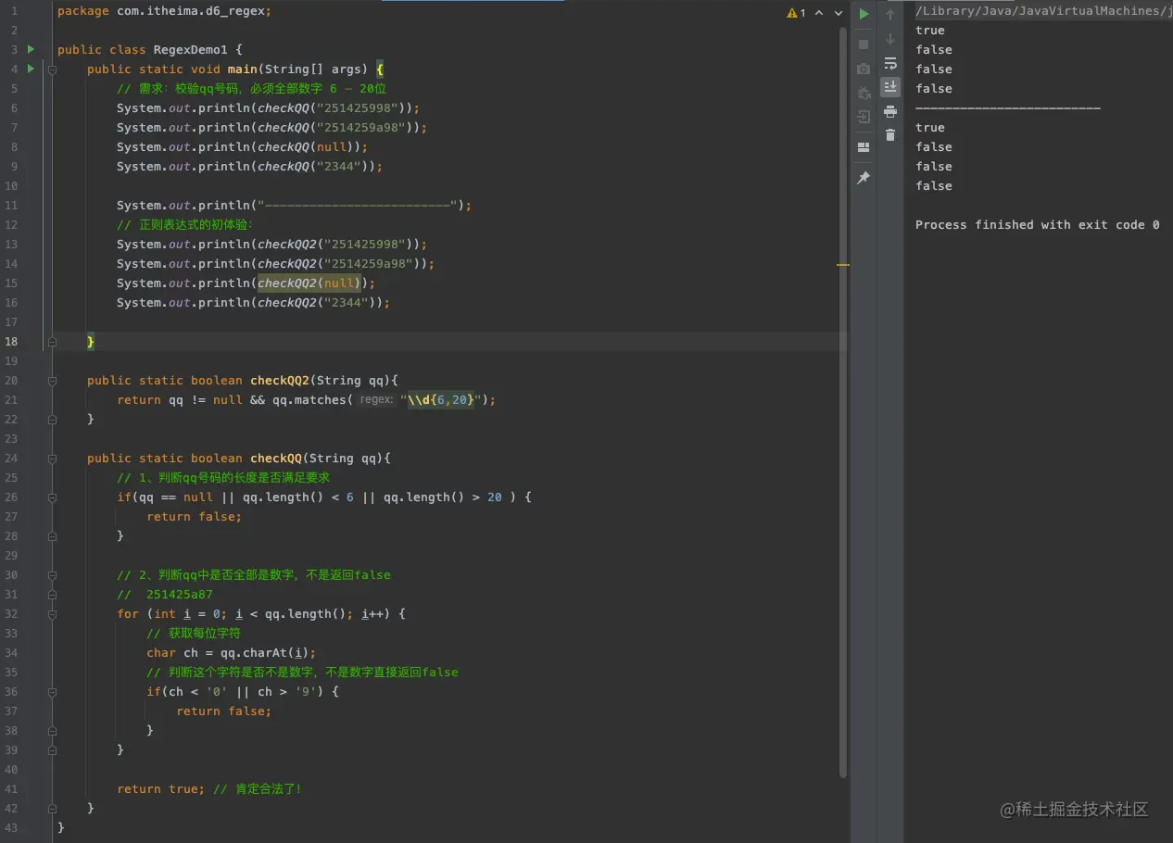Click the bug Attach Debugger icon

[864, 93]
